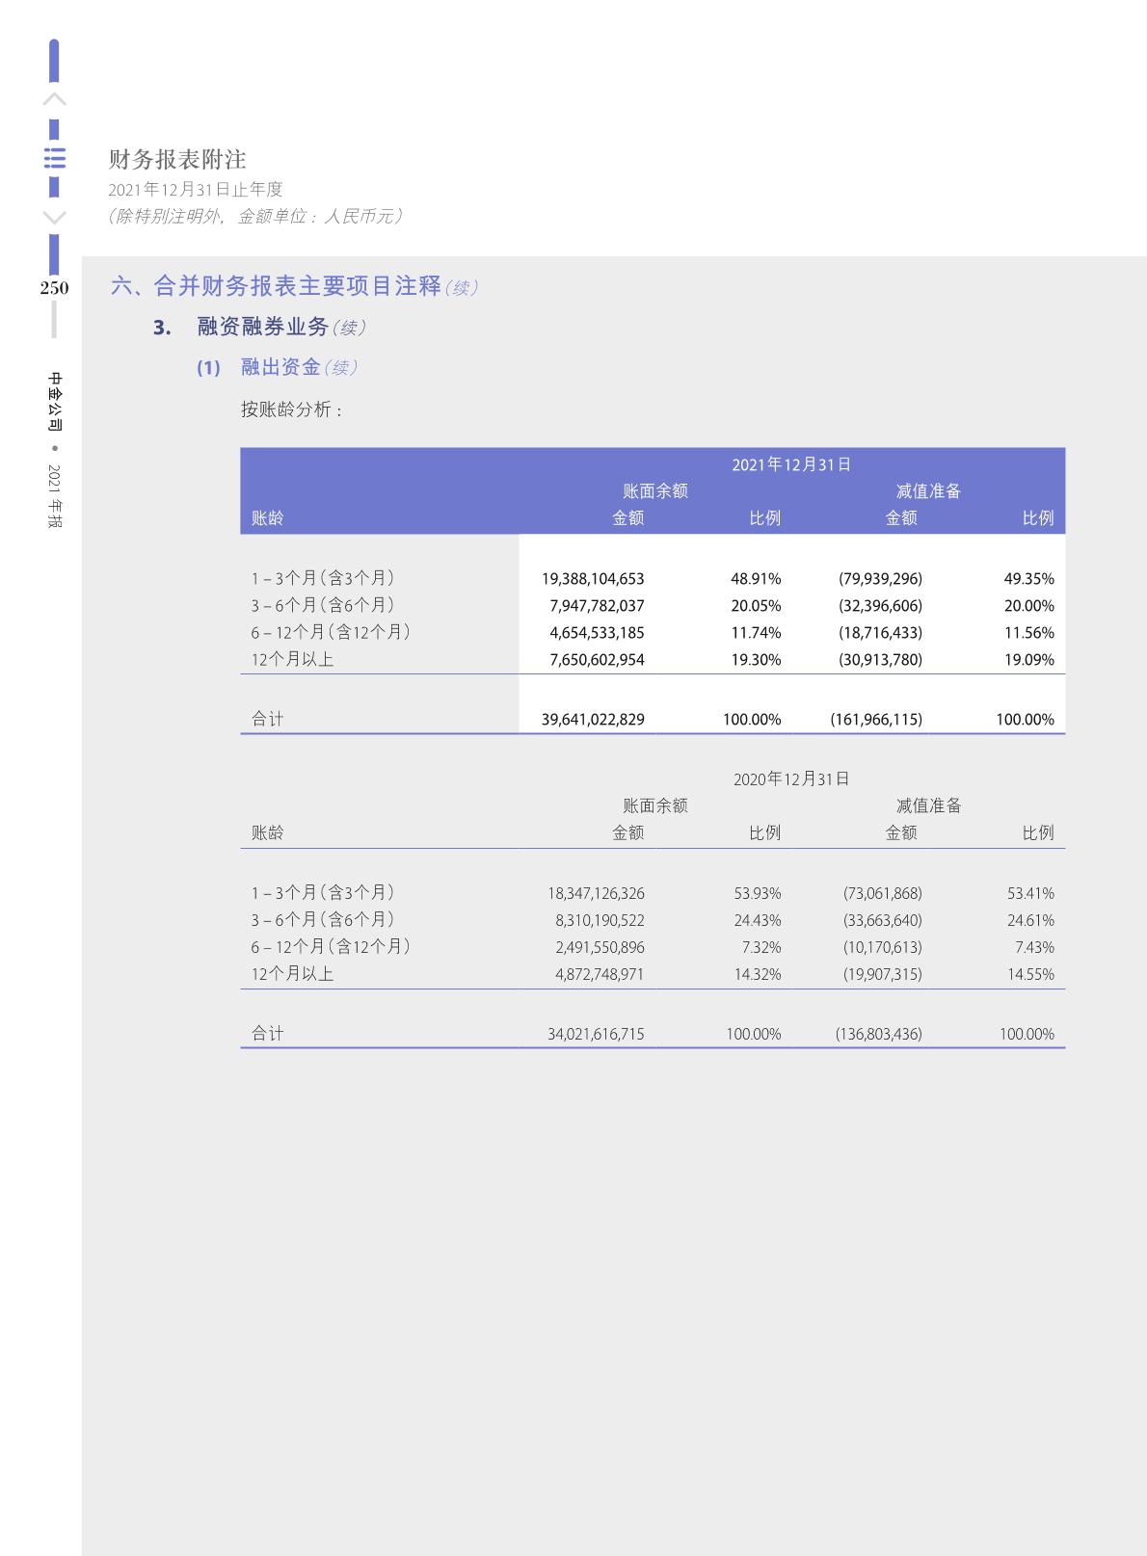The width and height of the screenshot is (1147, 1556).
Task: Click the vertical 中金公司 2021 年报 label
Action: coord(55,450)
